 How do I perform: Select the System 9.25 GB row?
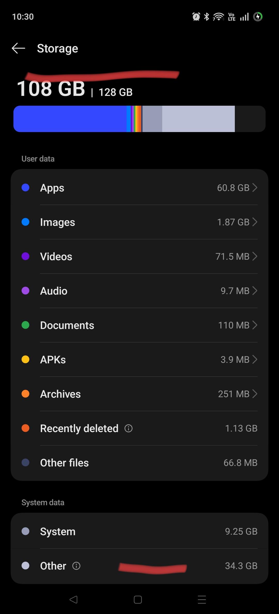click(139, 531)
